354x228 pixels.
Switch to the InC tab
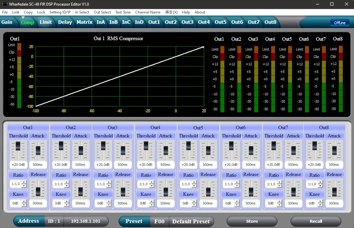126,22
